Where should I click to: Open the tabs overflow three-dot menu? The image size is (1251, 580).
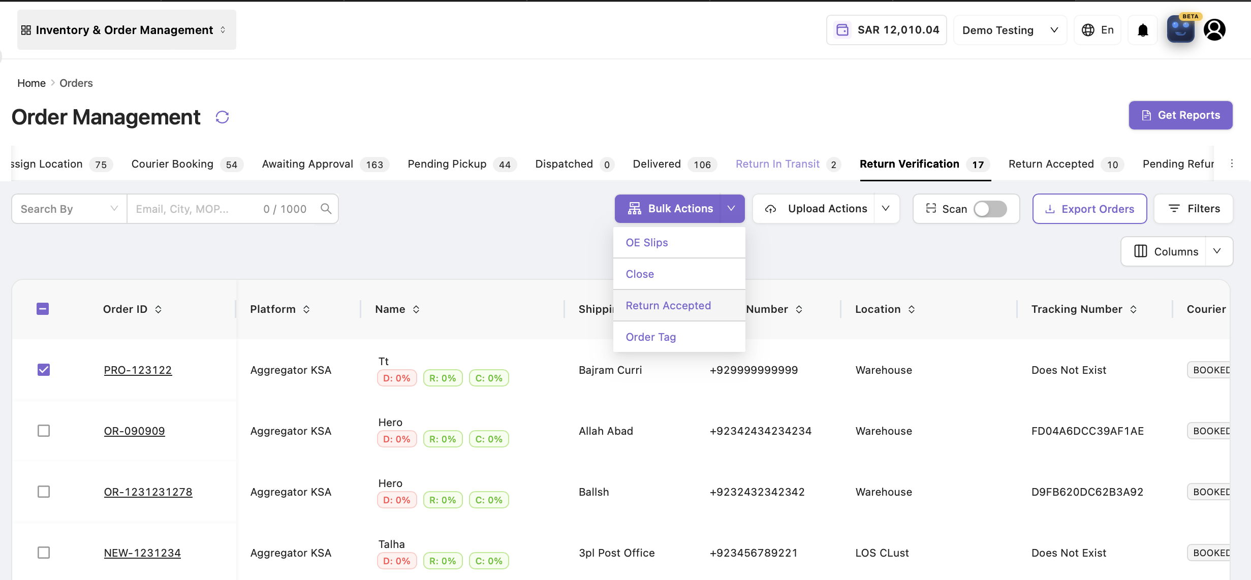(1232, 164)
